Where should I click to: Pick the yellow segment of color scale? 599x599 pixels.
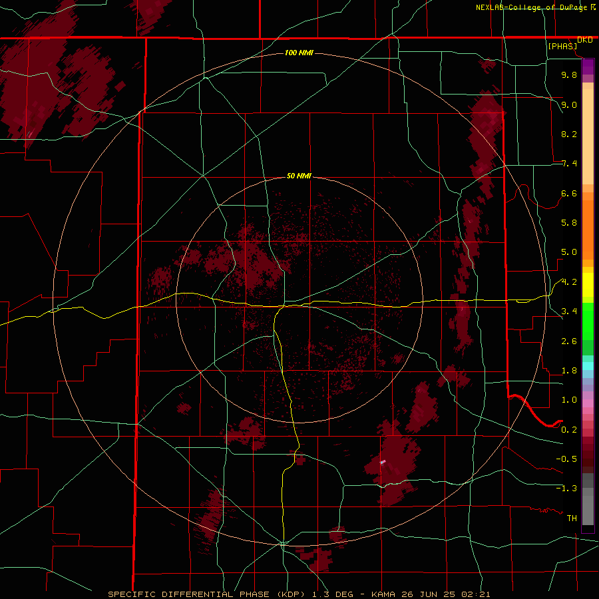(x=588, y=285)
